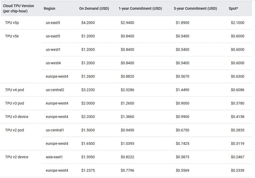The image size is (255, 178).
Task: Select the "1-year Commitment (USD)" header
Action: (x=140, y=9)
